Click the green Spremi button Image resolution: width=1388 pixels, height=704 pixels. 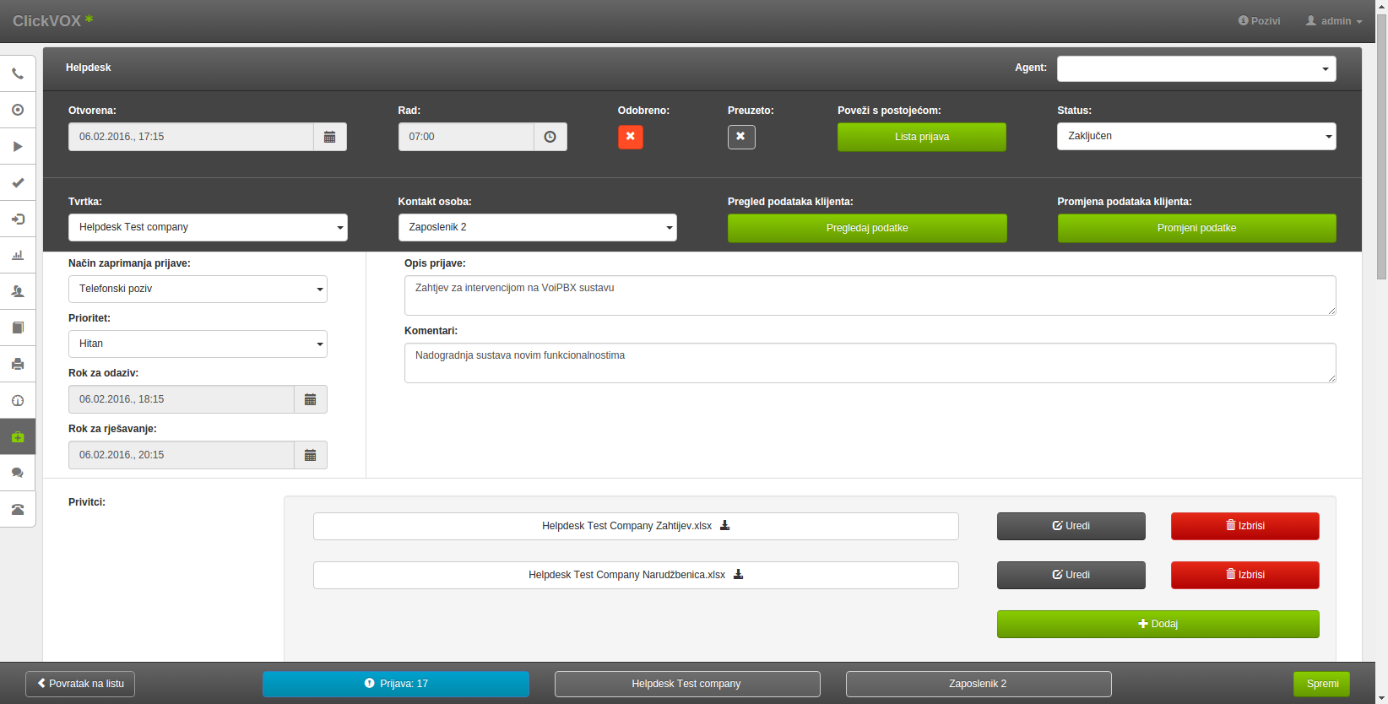(1321, 684)
